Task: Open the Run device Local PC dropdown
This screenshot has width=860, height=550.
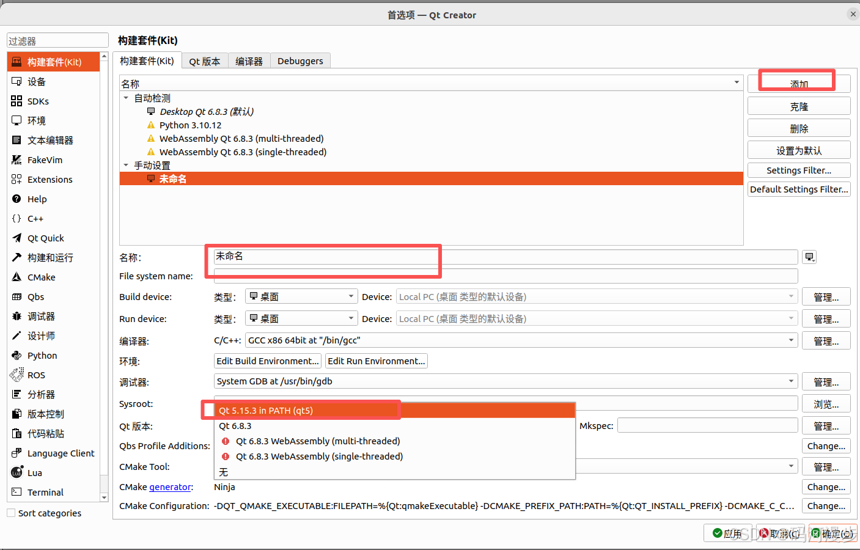Action: tap(597, 318)
